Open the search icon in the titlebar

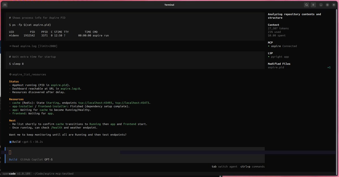(306, 5)
